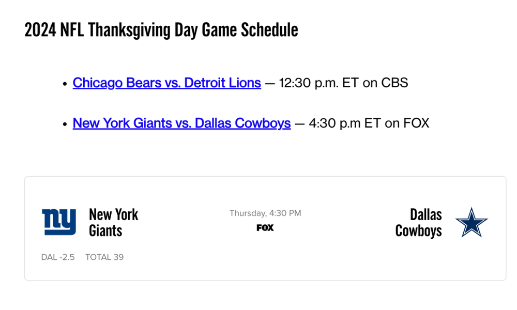Open the Chicago Bears vs. Detroit Lions link

pos(166,83)
